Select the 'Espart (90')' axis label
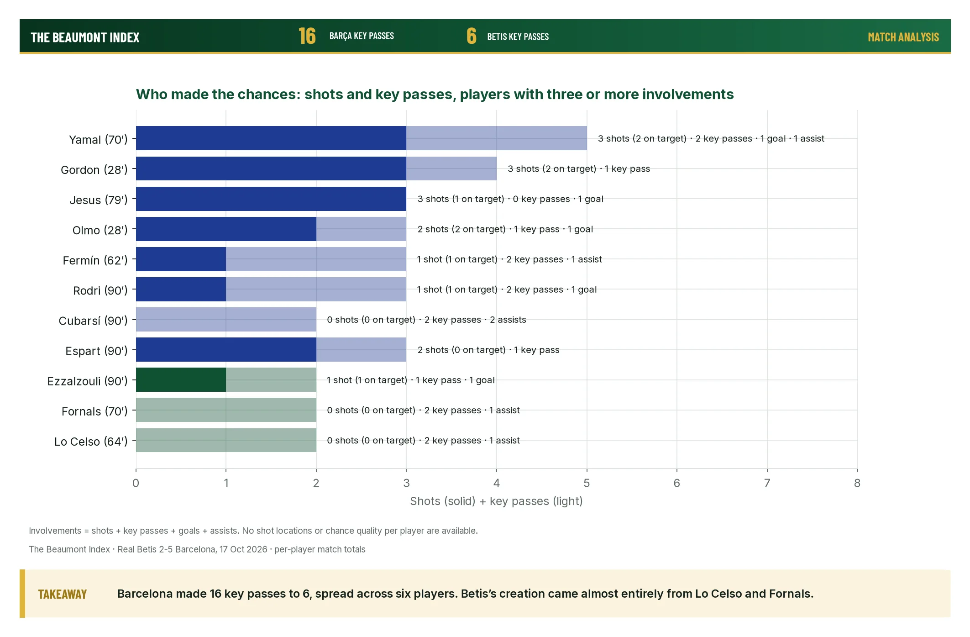 click(x=96, y=351)
